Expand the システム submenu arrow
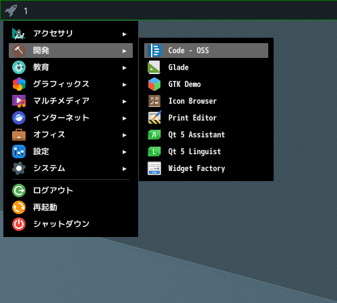 coord(125,169)
